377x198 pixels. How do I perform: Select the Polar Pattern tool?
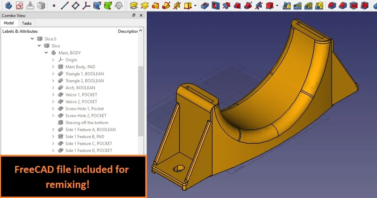point(308,5)
